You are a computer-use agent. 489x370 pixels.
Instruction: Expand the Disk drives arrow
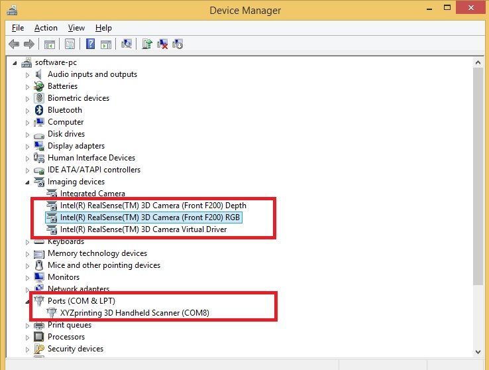pyautogui.click(x=27, y=135)
